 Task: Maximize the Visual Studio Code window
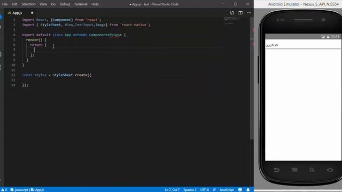[235, 4]
